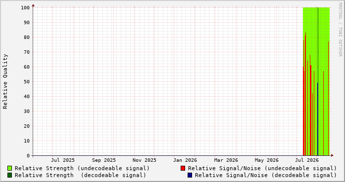Click the light green undecodeable strength legend swatch
This screenshot has width=345, height=182.
click(x=10, y=168)
